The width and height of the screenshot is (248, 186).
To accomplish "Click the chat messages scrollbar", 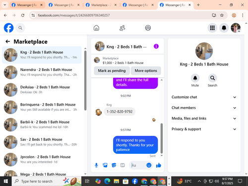I will tap(162, 138).
